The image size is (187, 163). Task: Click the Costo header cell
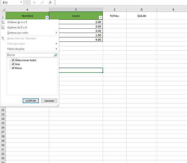76,16
